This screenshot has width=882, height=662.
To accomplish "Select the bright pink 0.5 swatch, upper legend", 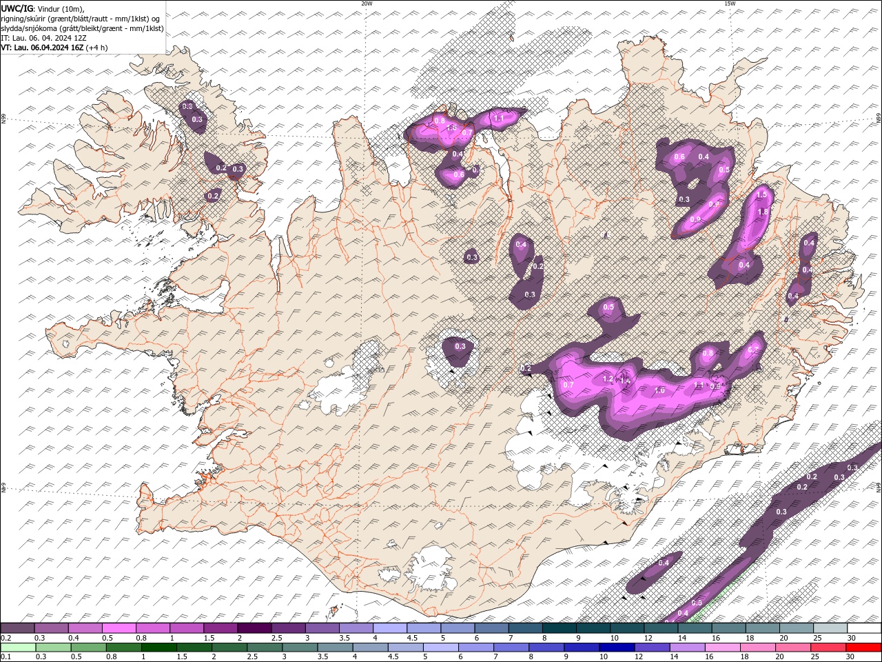I will 119,628.
